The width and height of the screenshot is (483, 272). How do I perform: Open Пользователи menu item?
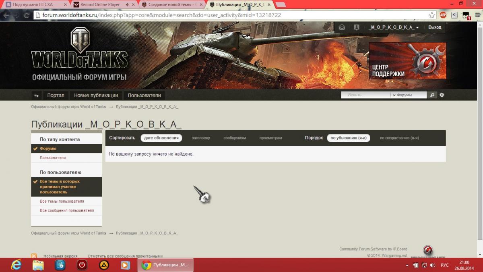pyautogui.click(x=144, y=96)
